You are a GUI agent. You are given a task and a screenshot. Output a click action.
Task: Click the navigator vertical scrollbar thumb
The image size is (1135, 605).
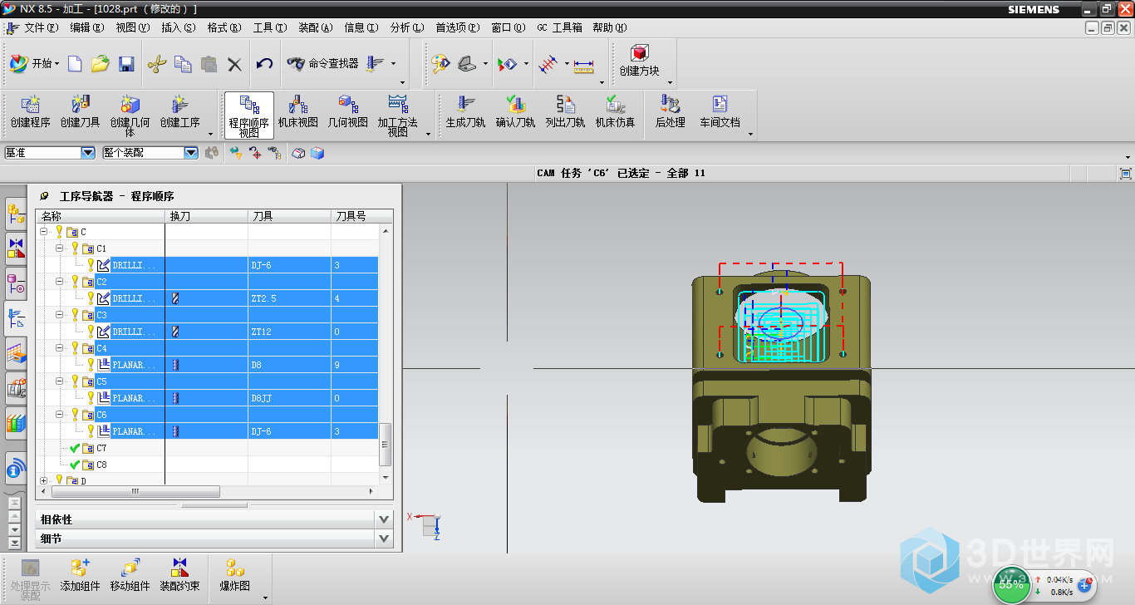point(385,445)
